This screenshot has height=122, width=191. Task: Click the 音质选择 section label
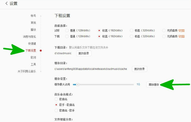61,26
